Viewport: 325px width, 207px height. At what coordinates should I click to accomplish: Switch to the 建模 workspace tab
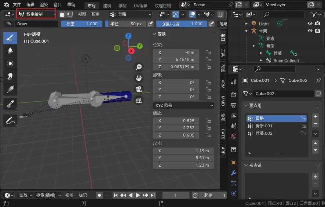(107, 6)
